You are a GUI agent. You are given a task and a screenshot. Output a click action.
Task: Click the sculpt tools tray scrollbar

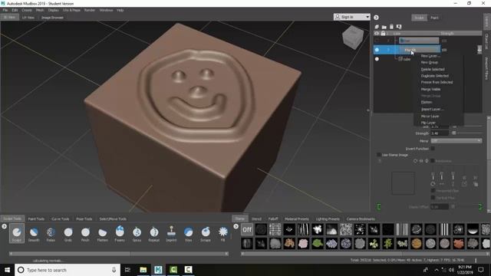point(118,254)
